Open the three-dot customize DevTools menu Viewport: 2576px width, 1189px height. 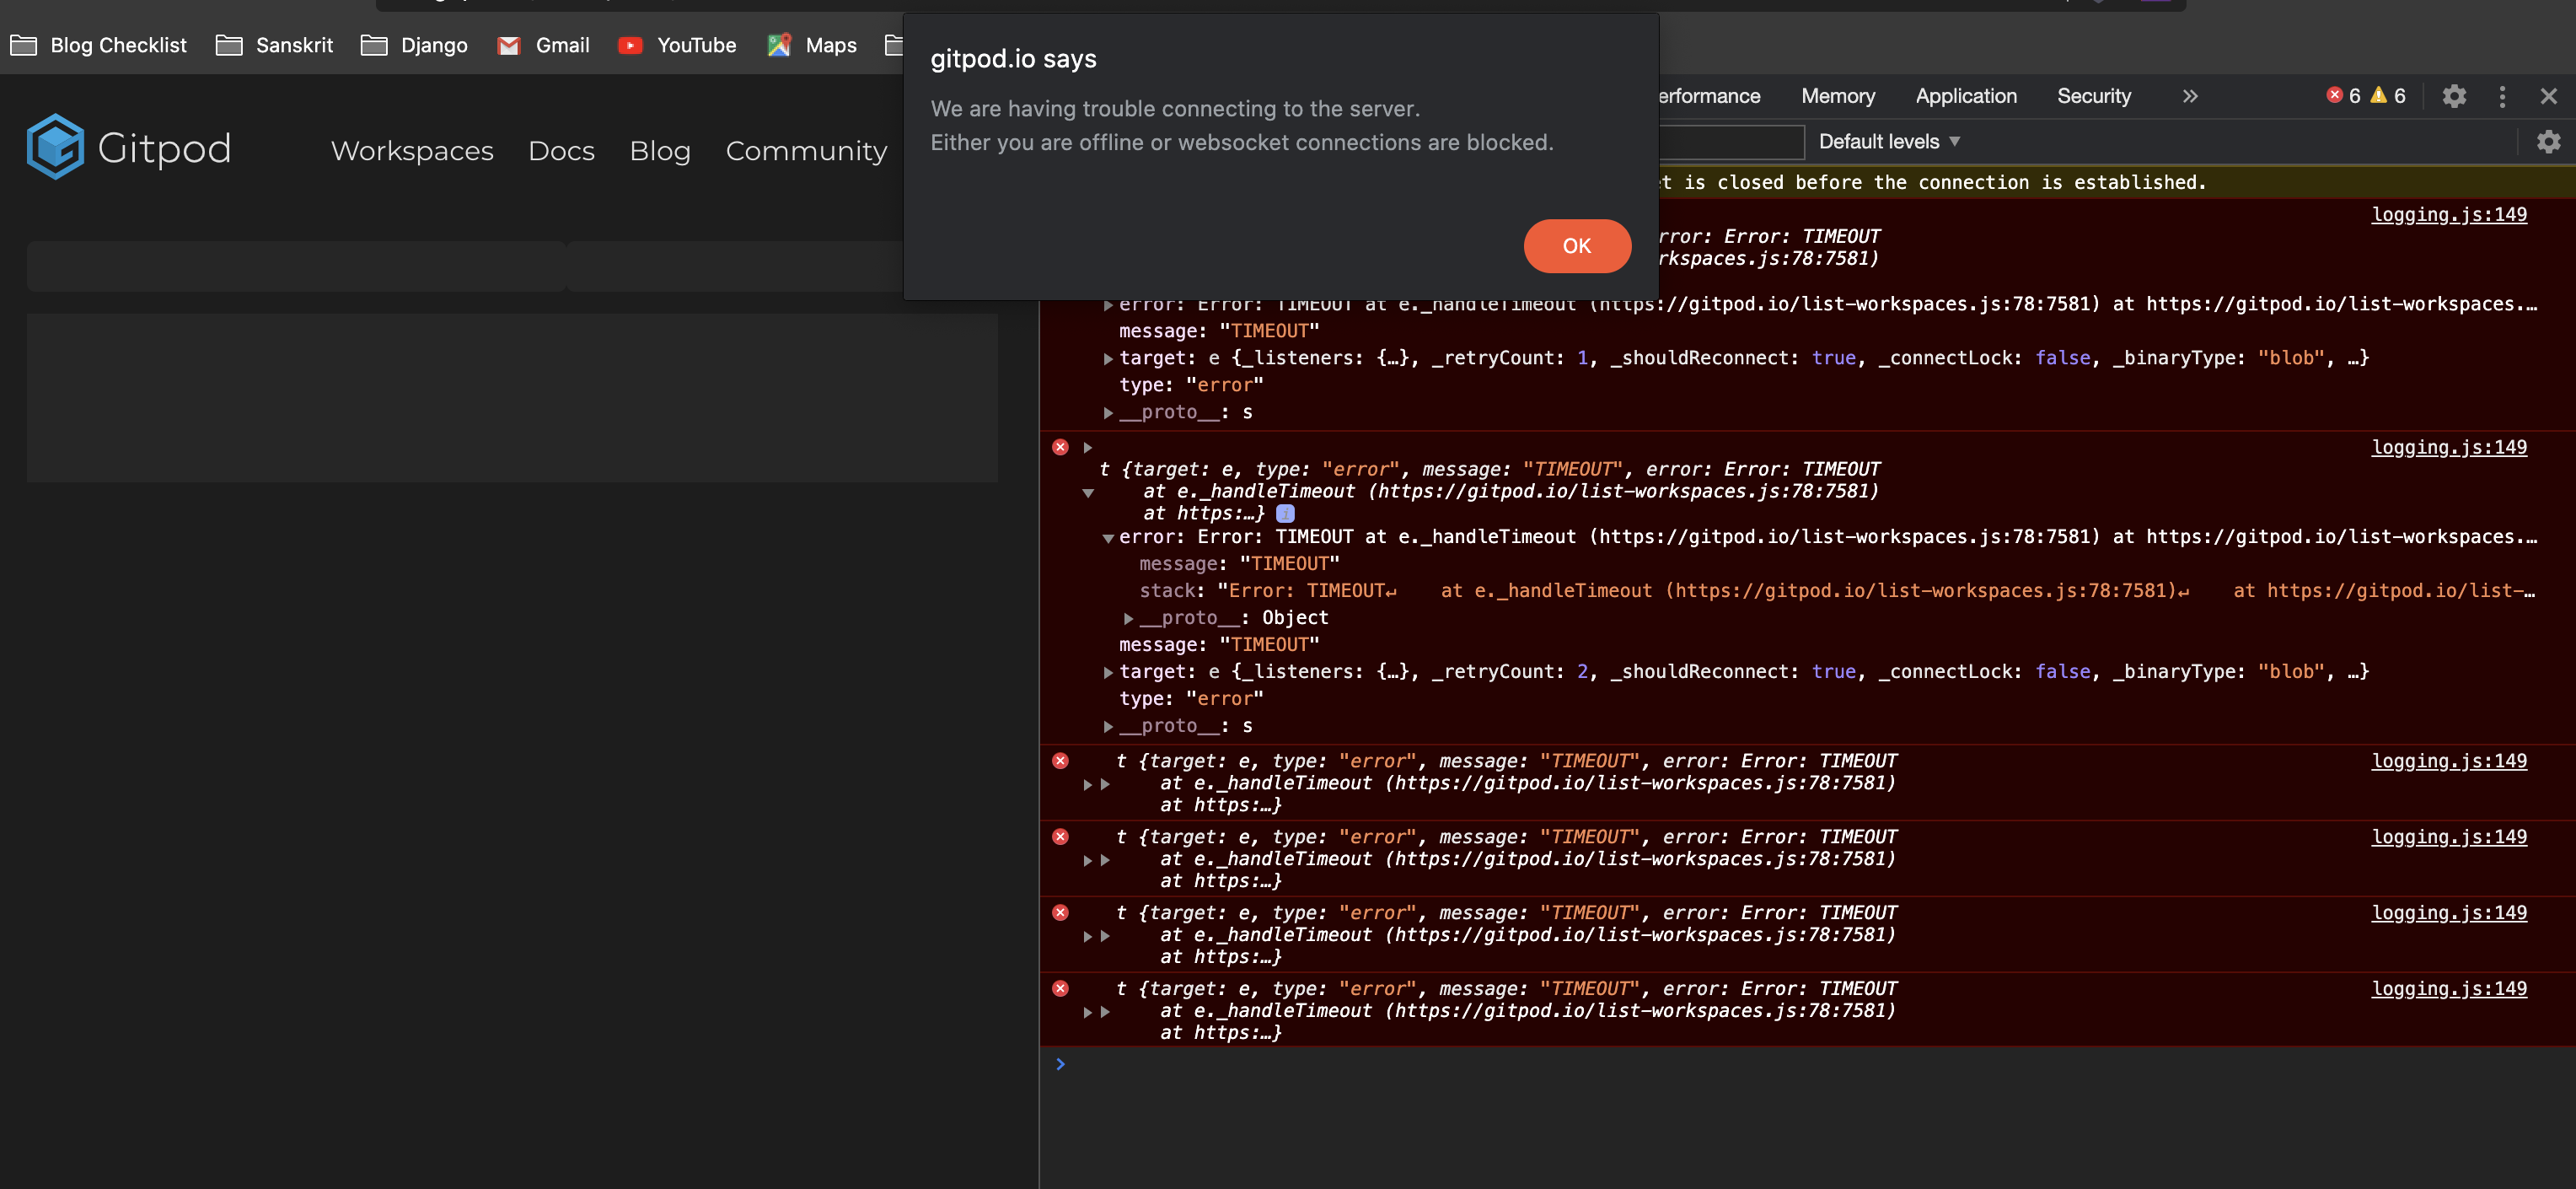point(2503,96)
